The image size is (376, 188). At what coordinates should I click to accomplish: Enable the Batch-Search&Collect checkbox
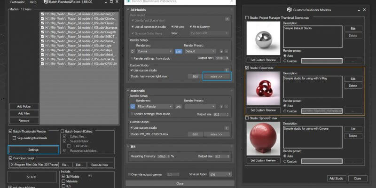[x=63, y=132]
